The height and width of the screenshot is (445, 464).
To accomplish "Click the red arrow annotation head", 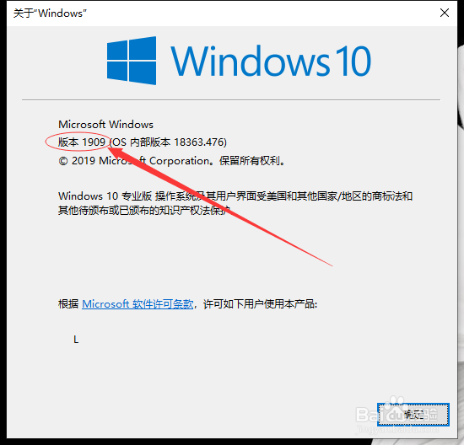I will (116, 152).
